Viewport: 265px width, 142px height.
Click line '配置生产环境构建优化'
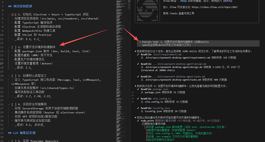(x=30, y=59)
